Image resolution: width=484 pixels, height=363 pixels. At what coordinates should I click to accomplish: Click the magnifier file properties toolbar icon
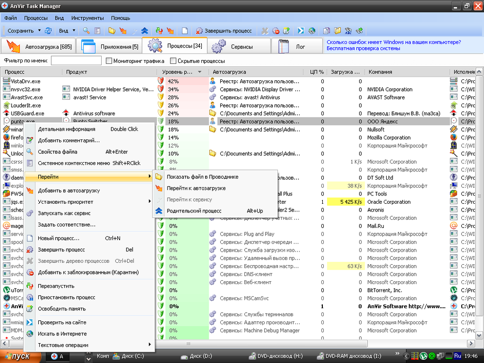[87, 30]
